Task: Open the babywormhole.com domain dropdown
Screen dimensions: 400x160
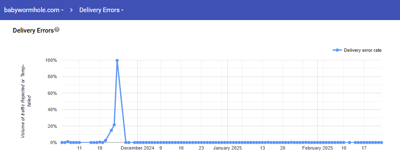Action: click(34, 10)
